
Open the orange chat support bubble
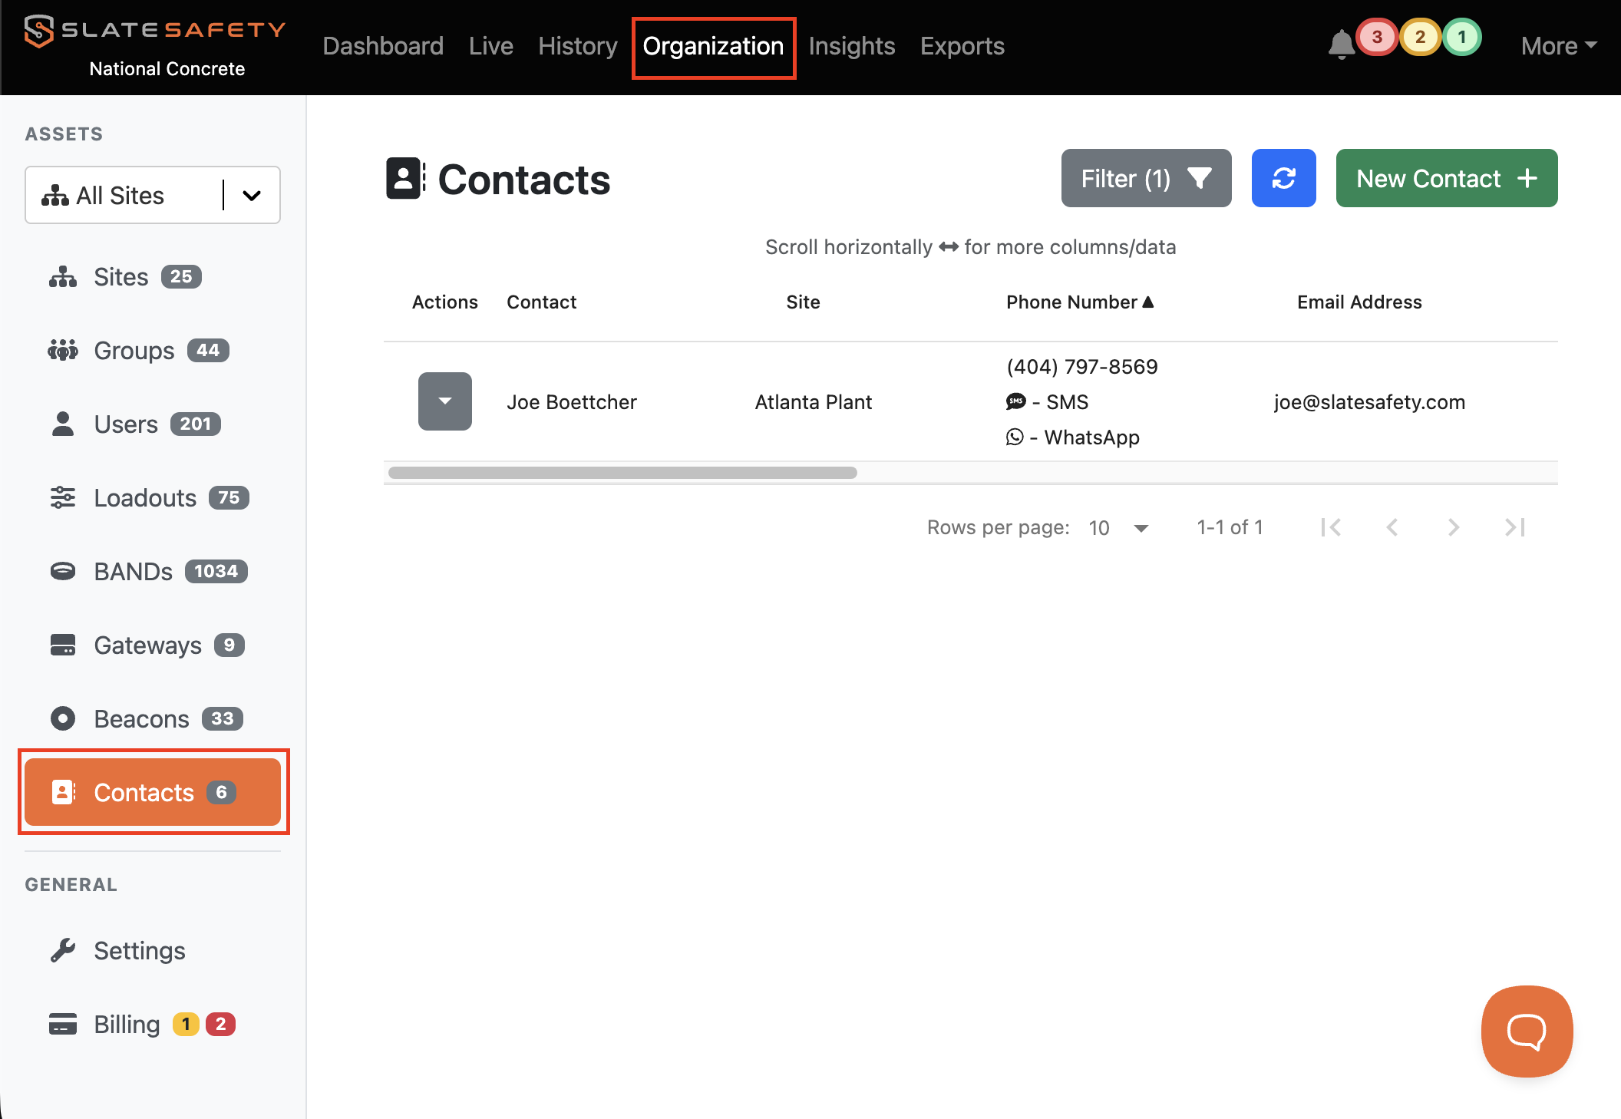pyautogui.click(x=1526, y=1031)
